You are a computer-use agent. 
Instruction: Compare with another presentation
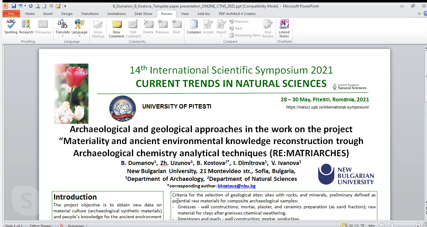(x=194, y=27)
